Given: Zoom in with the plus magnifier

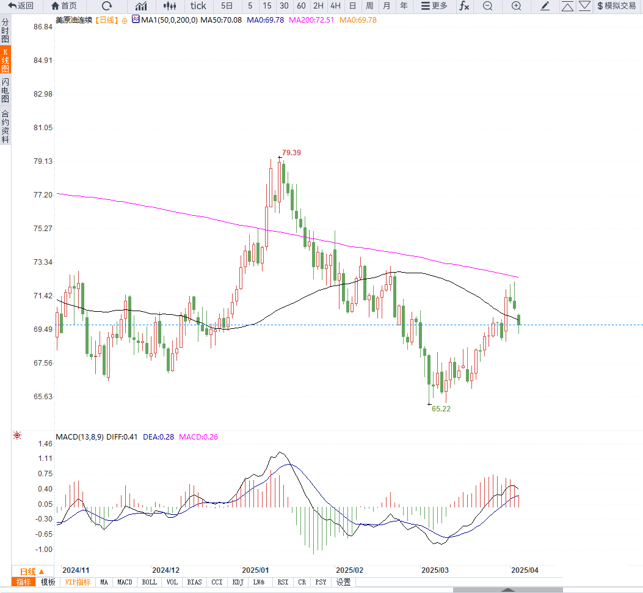Looking at the screenshot, I should [x=516, y=6].
